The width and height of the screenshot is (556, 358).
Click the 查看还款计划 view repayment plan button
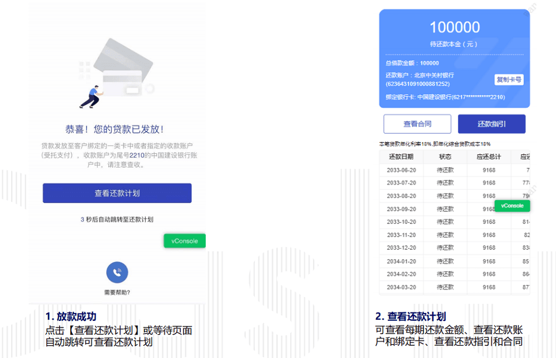pos(117,193)
